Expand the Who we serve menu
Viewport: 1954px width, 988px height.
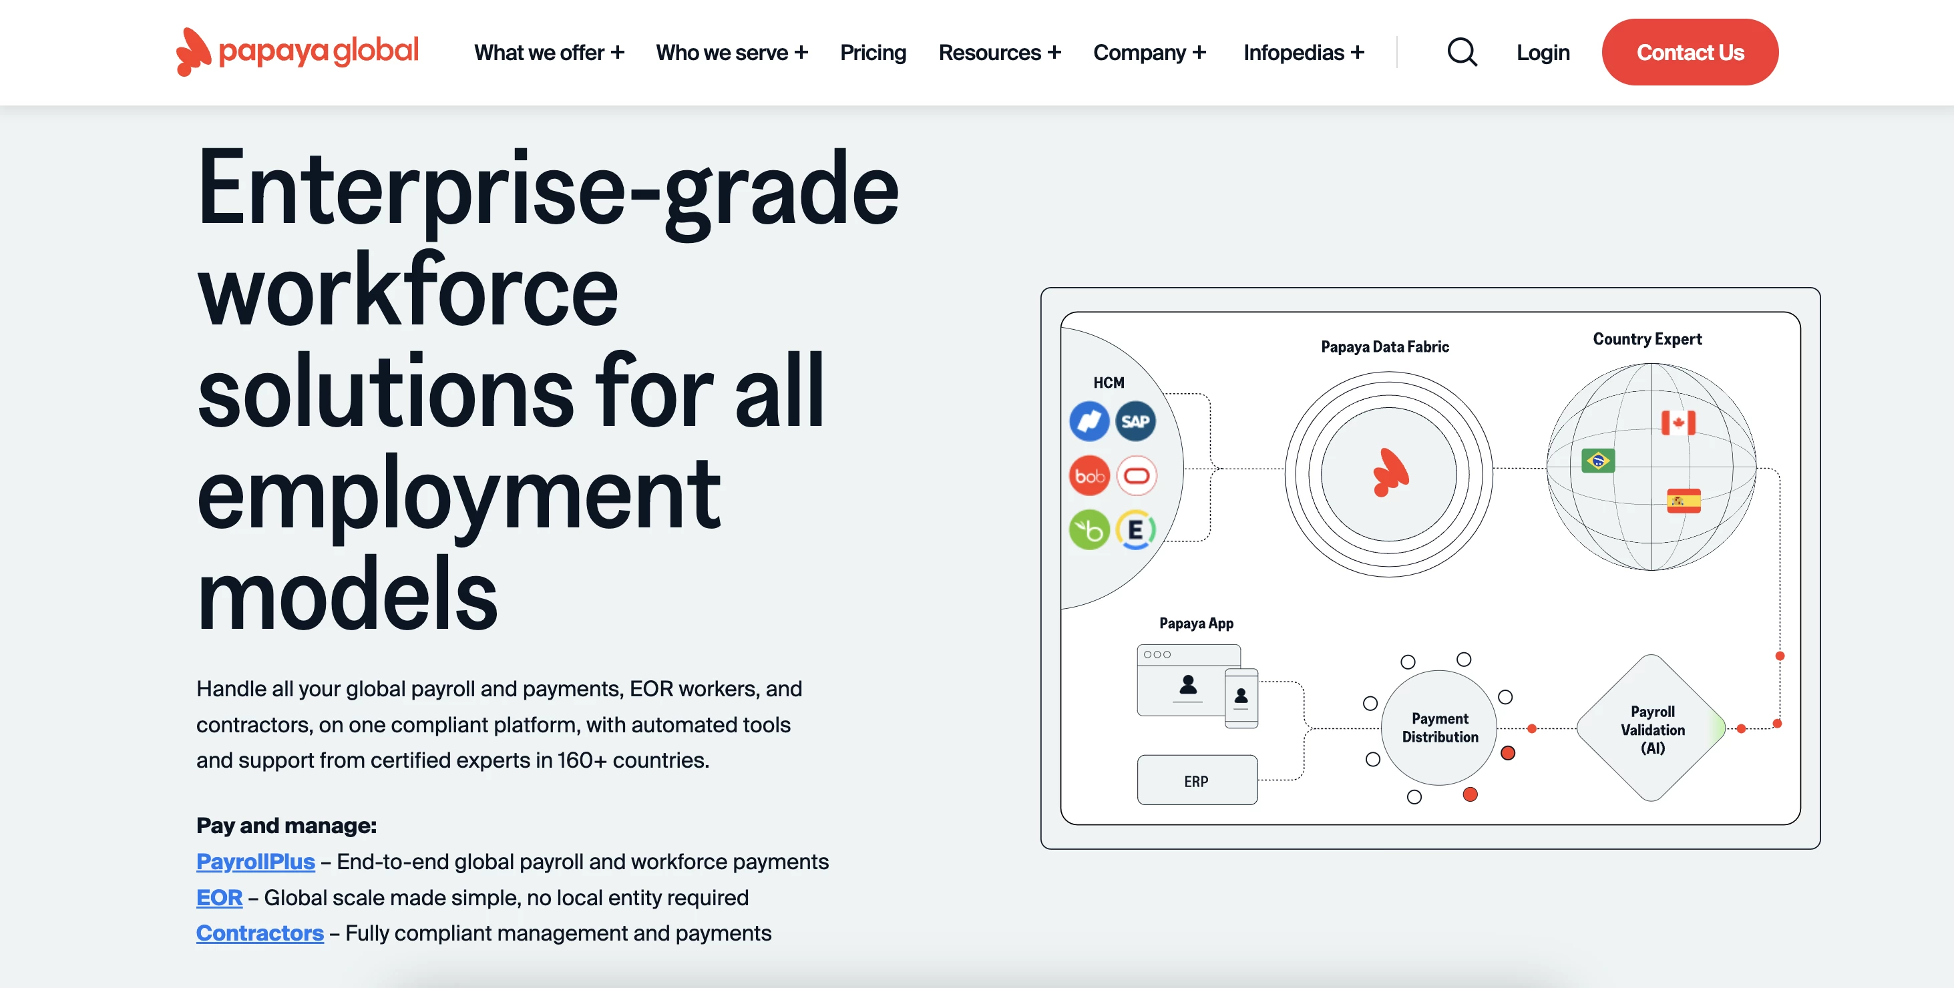click(732, 52)
